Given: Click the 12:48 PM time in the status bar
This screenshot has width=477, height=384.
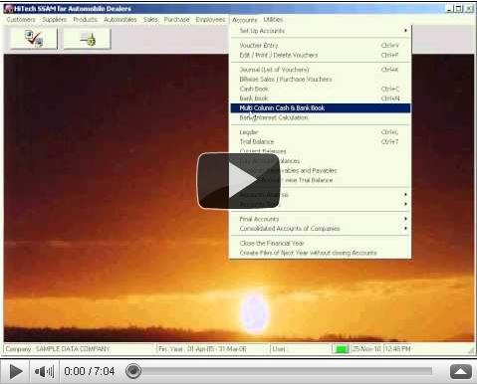Looking at the screenshot, I should click(x=397, y=349).
